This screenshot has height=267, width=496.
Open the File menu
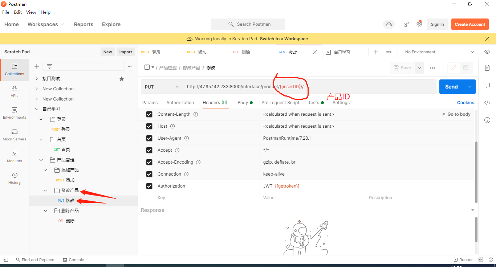click(x=6, y=12)
